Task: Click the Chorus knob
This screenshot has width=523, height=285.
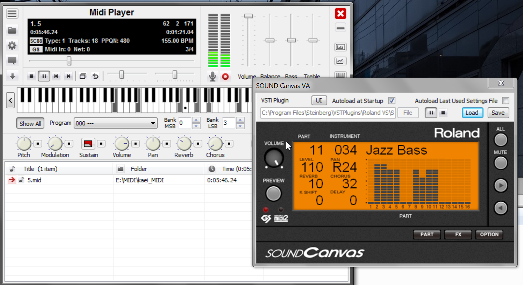Action: coord(215,144)
